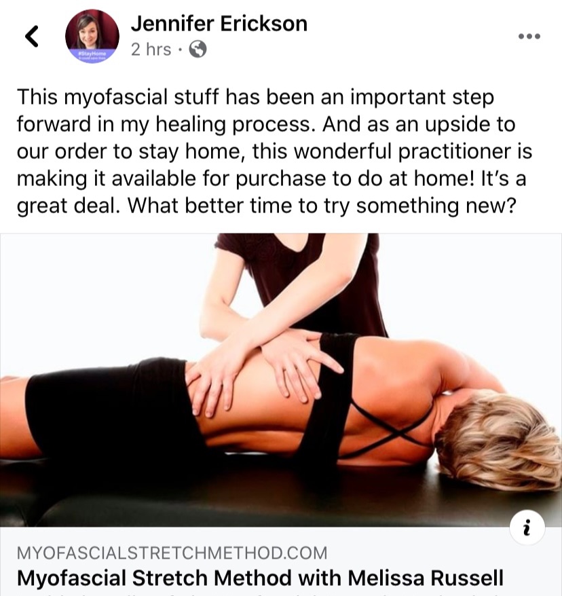The width and height of the screenshot is (562, 596).
Task: Tap the circular info icon on preview
Action: (x=527, y=527)
